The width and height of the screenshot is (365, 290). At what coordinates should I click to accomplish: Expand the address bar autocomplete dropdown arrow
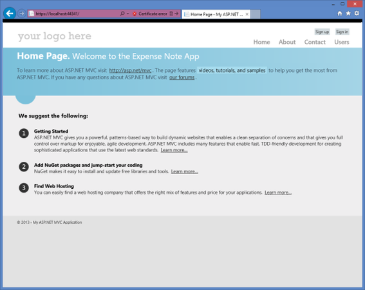coord(128,14)
